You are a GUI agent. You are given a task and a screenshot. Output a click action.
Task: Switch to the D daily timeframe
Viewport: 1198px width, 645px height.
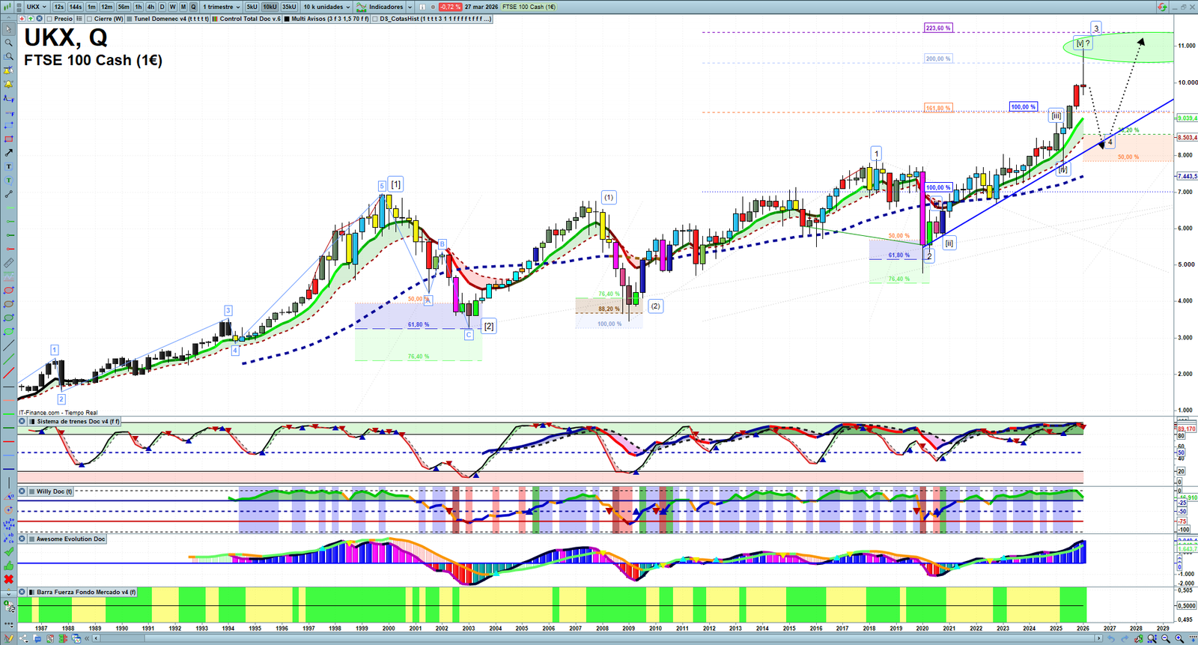point(162,7)
